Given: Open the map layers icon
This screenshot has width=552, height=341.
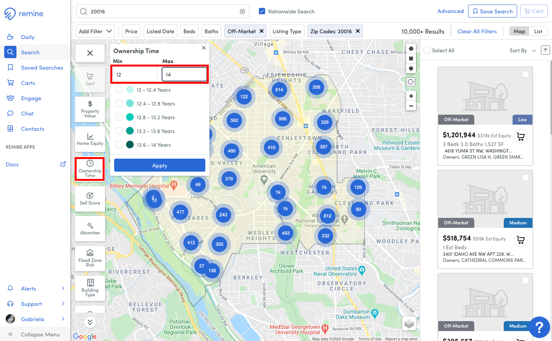Looking at the screenshot, I should 409,324.
